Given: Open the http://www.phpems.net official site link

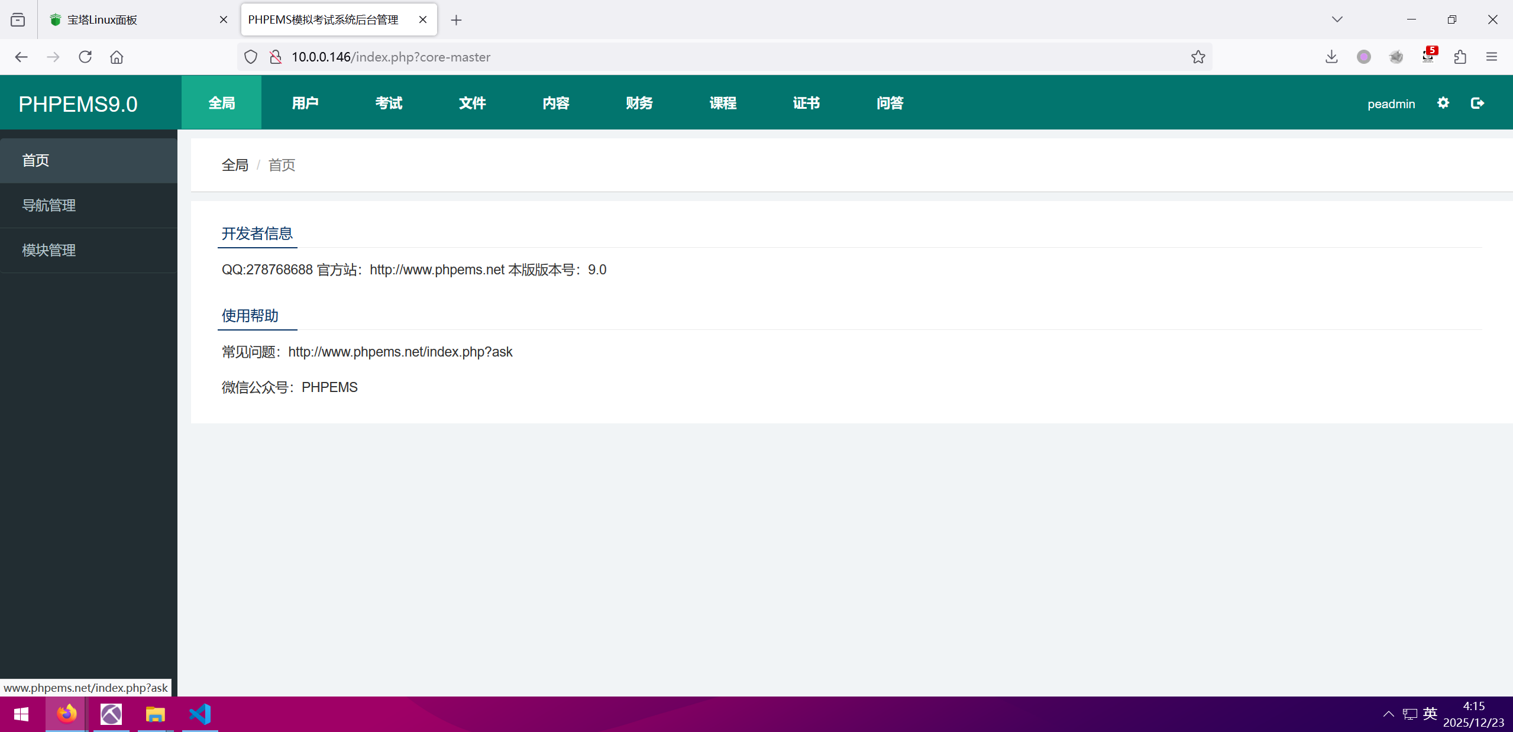Looking at the screenshot, I should (x=437, y=270).
